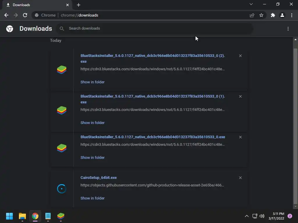The height and width of the screenshot is (223, 298).
Task: Click the share page icon in address bar
Action: [252, 15]
